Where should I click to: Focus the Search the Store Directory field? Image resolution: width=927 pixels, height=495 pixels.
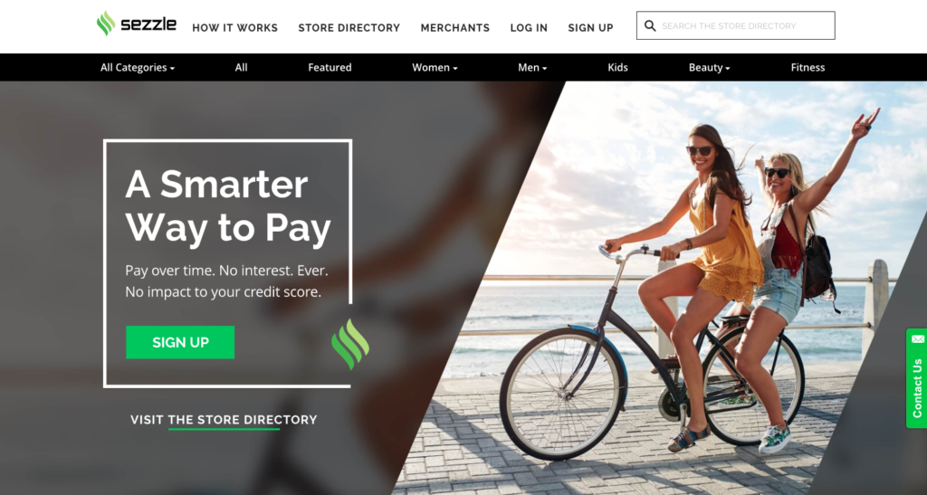735,25
